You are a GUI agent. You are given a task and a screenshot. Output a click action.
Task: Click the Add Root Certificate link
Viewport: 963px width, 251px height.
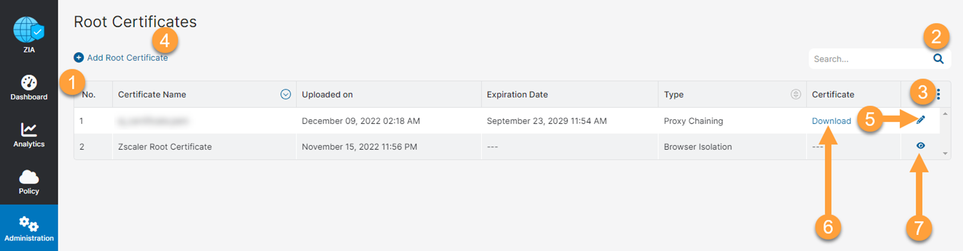point(127,58)
